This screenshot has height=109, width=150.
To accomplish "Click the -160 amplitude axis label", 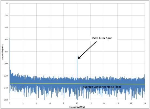I will click(6, 100).
